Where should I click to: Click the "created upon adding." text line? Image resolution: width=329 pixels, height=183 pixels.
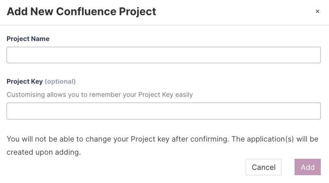(x=43, y=153)
